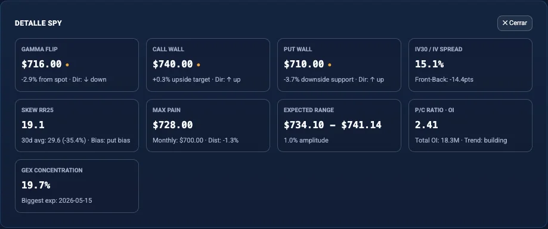Click the X icon in the Cerrar button
Image resolution: width=548 pixels, height=229 pixels.
click(x=504, y=23)
